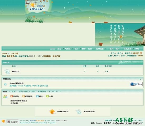This screenshot has height=126, width=145.
Task: Click the 联盟论坛 description text link
Action: [29, 86]
